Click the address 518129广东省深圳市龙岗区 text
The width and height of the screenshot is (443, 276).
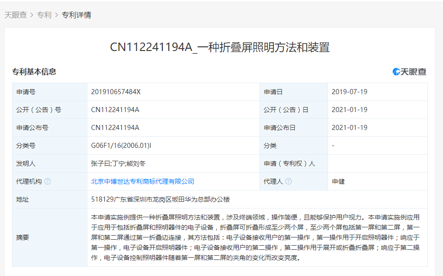160,199
